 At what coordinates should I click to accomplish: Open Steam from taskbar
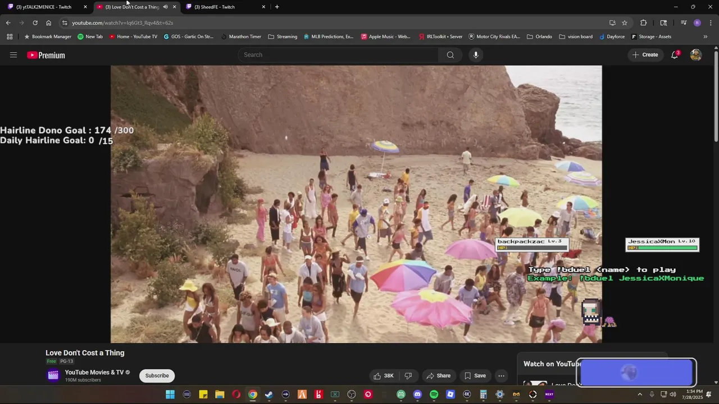click(x=269, y=394)
